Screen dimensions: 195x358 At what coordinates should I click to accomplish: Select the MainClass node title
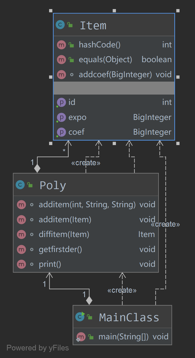[129, 317]
